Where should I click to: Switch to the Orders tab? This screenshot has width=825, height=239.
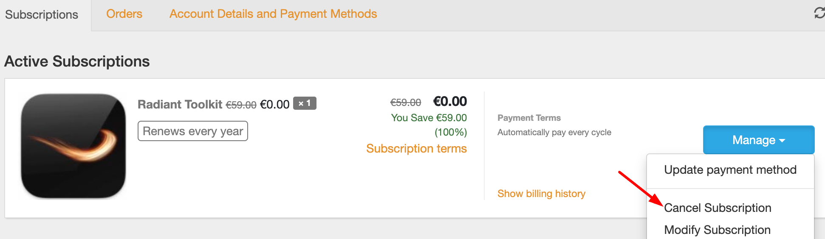(124, 14)
